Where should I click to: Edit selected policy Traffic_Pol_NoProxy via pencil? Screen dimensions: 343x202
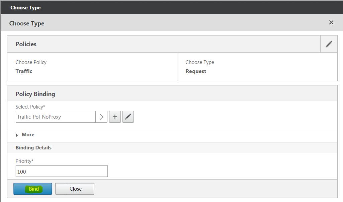[128, 117]
